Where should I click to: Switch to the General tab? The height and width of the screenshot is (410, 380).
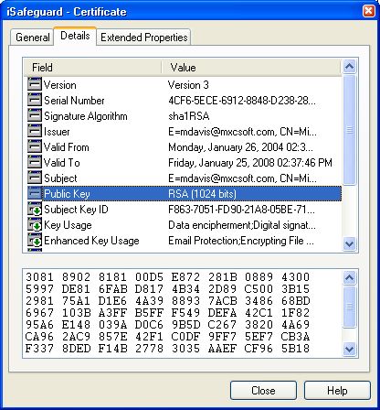click(x=32, y=38)
